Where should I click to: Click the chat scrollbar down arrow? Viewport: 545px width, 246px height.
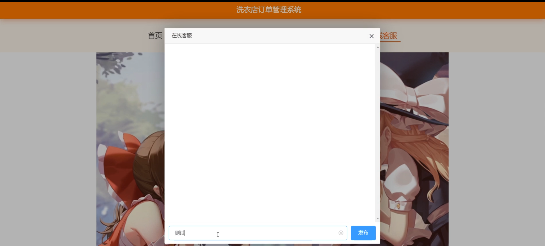(x=378, y=218)
